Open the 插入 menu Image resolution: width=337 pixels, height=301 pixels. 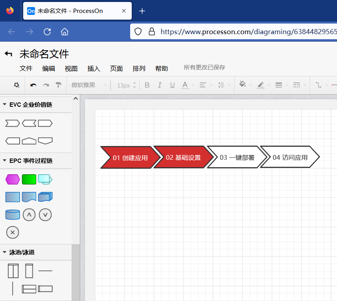[x=94, y=68]
